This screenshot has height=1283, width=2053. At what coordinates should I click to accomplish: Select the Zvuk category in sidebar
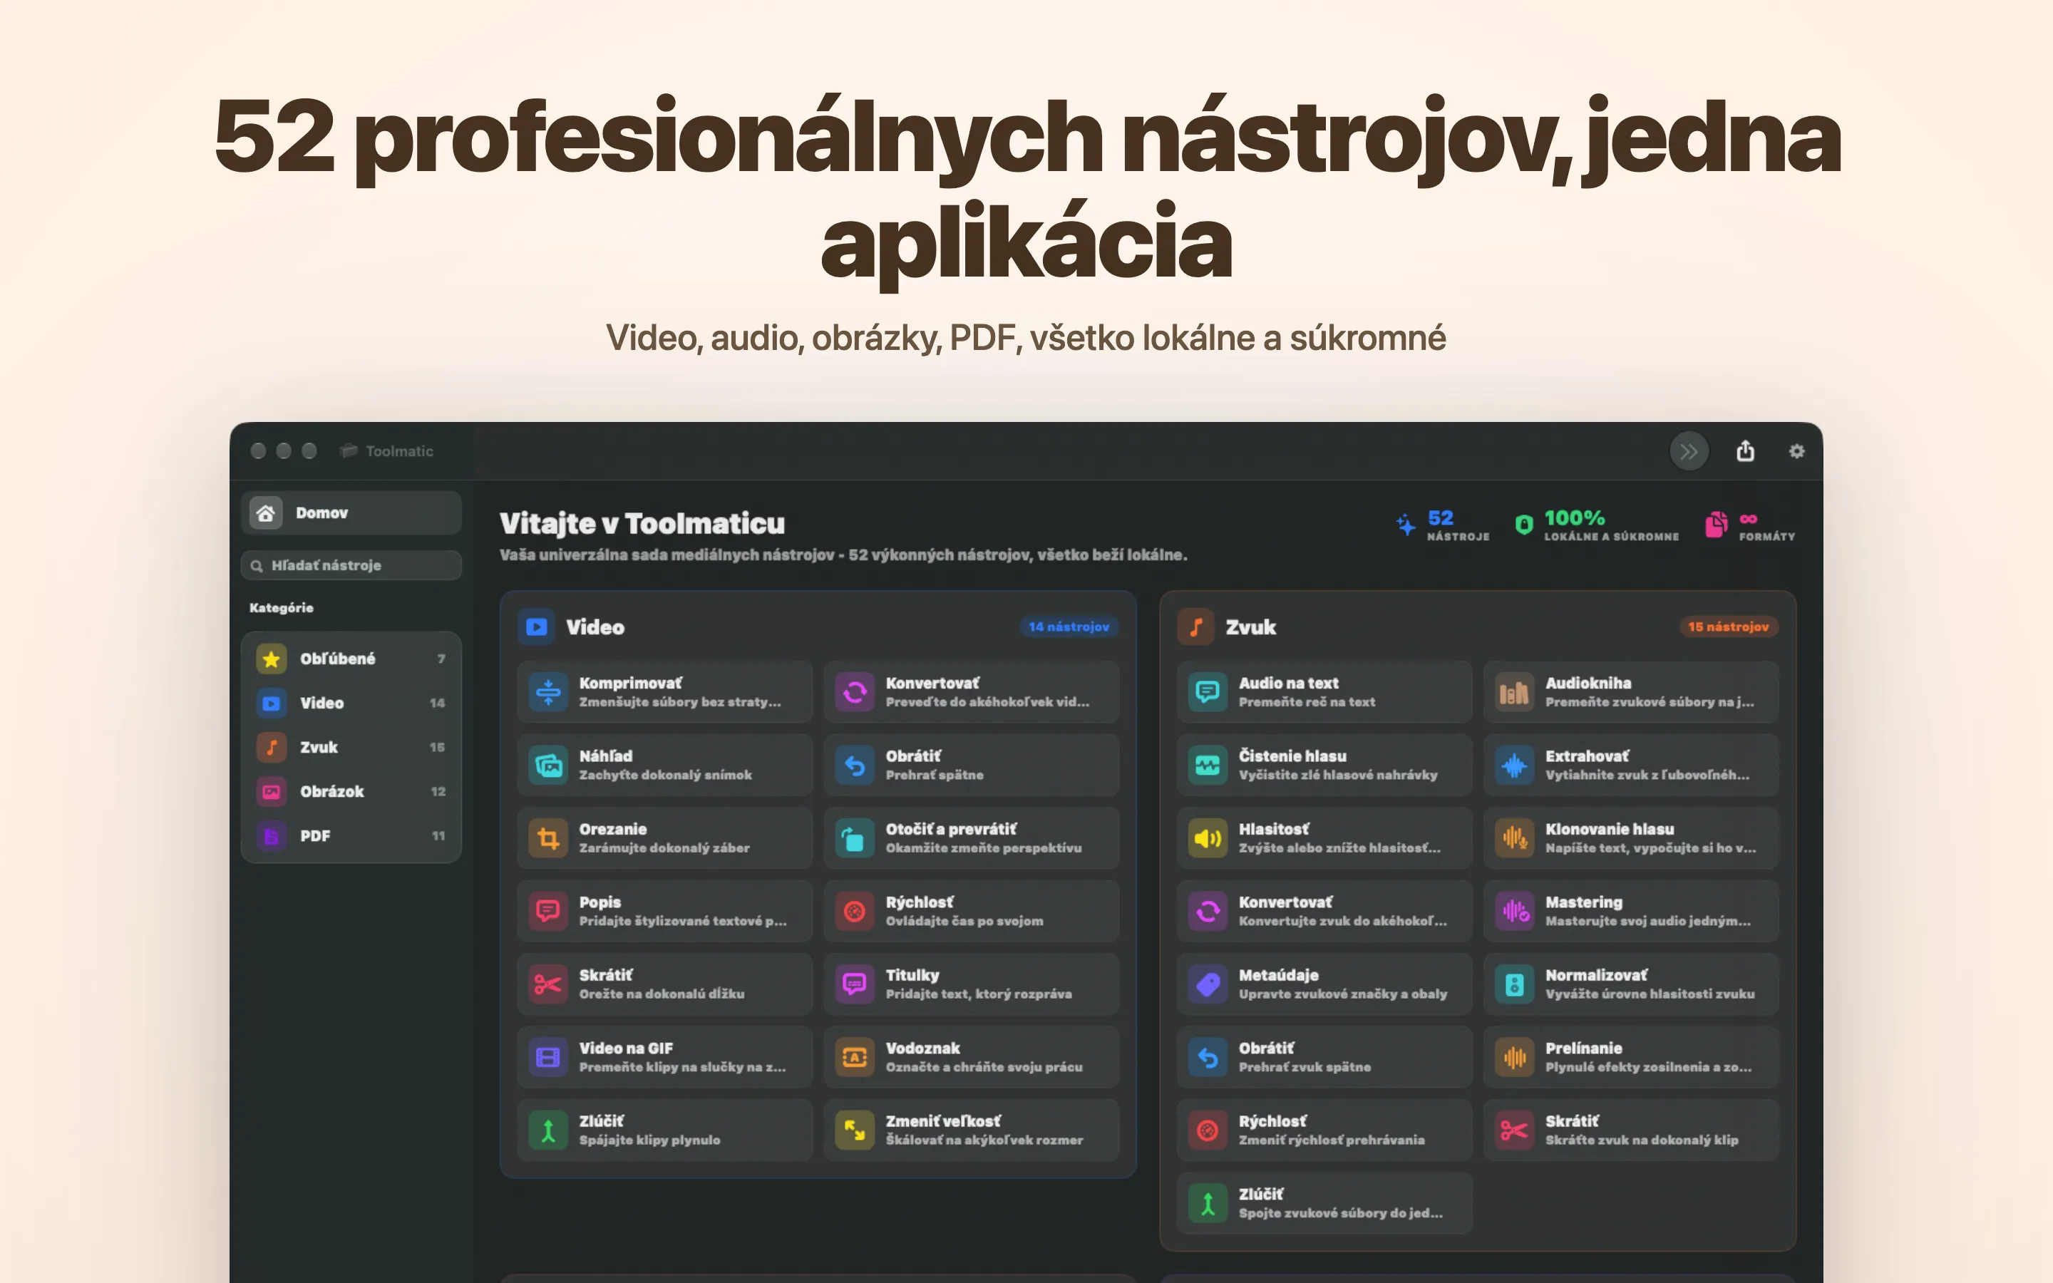pyautogui.click(x=351, y=747)
